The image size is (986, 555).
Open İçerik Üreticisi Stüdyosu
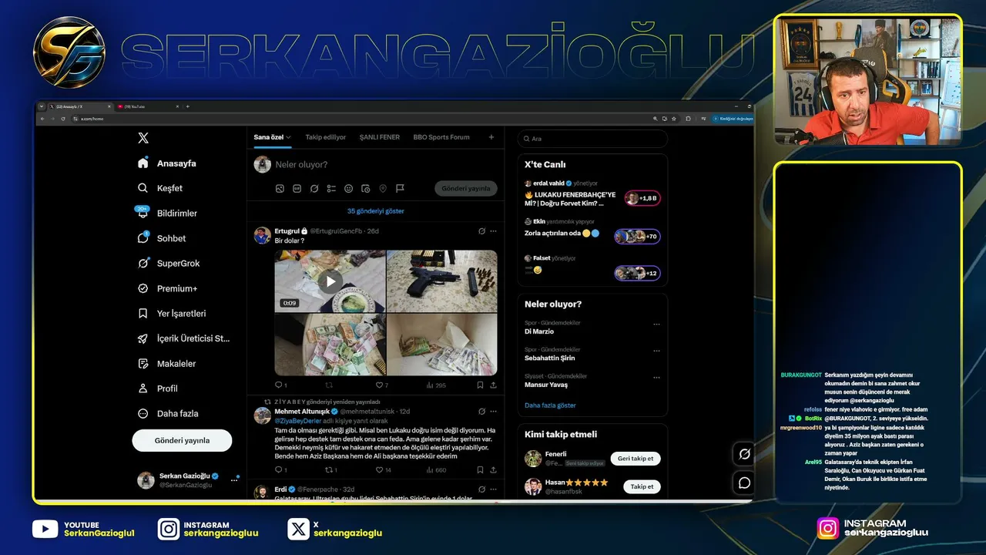point(183,338)
